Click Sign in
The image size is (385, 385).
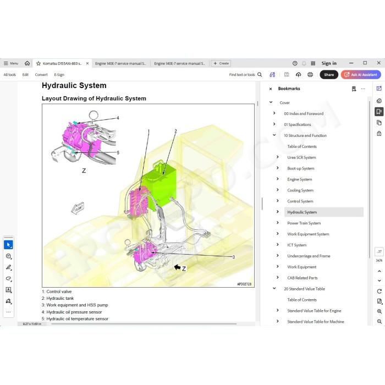[x=329, y=63]
